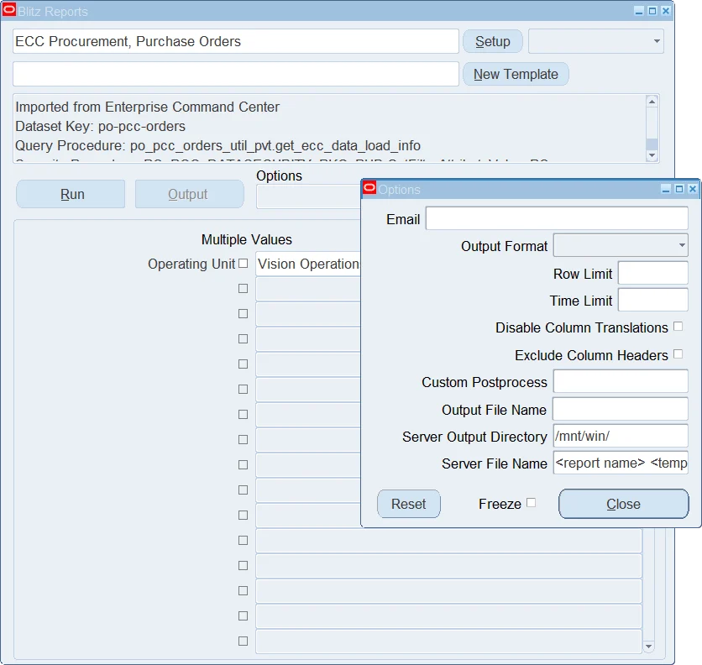Click Server Output Directory field with /mnt/win/
This screenshot has height=665, width=702.
[621, 436]
